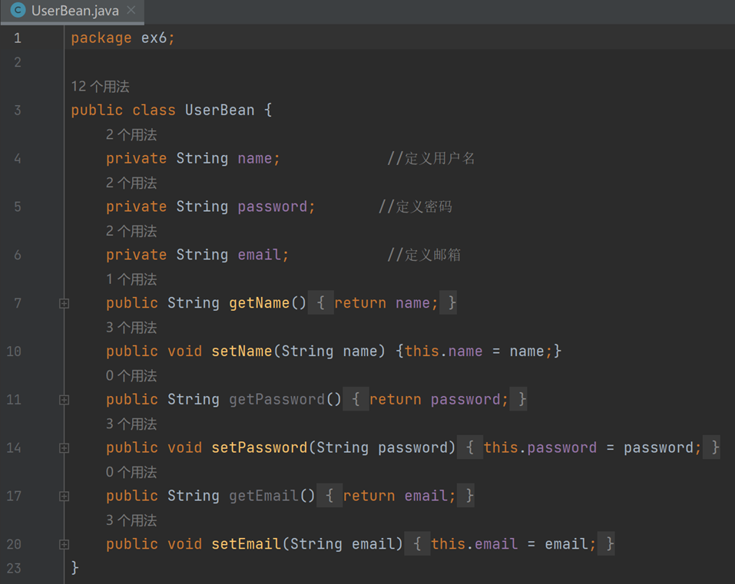Viewport: 735px width, 584px height.
Task: Show the 1 usage hint above getName
Action: pyautogui.click(x=131, y=279)
